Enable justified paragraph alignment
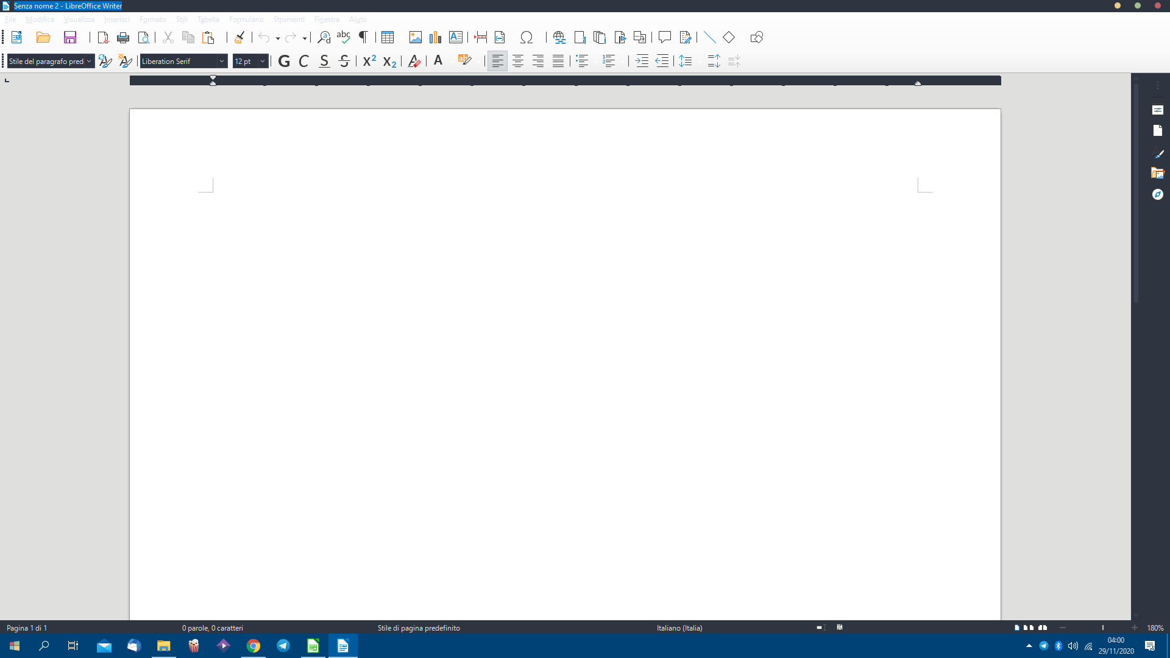 point(558,62)
